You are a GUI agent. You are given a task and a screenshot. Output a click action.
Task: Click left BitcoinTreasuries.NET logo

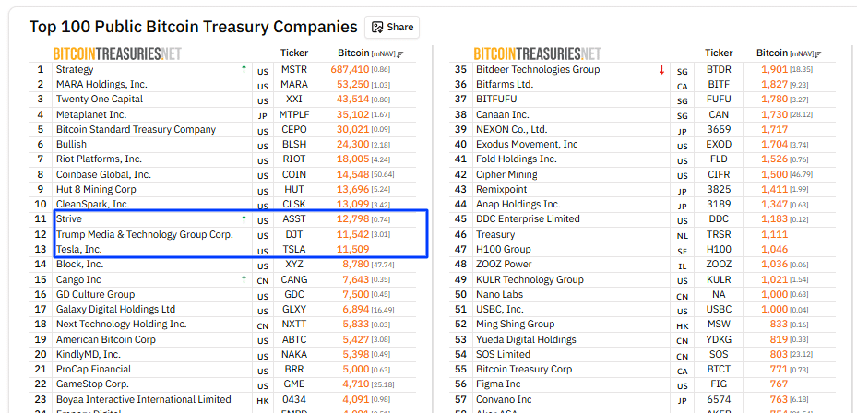117,53
